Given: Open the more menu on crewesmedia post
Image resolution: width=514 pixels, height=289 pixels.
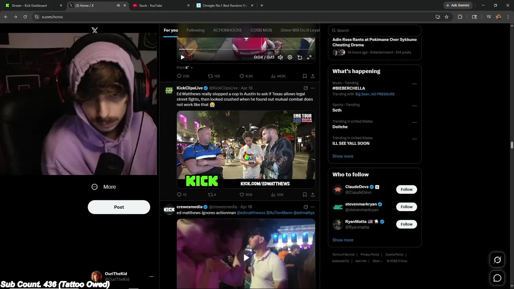Looking at the screenshot, I should click(x=313, y=207).
